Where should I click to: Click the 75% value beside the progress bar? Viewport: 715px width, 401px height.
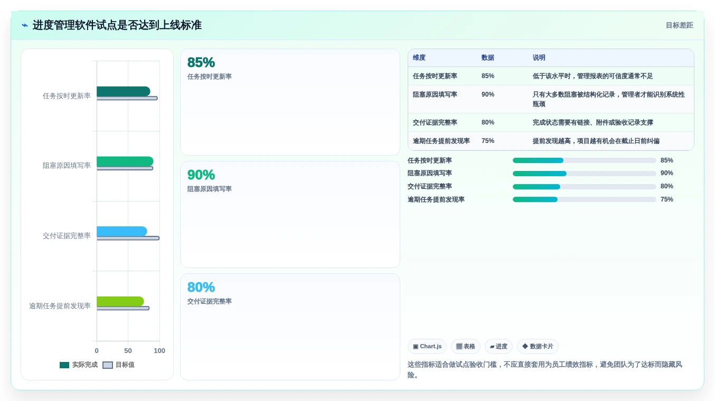[x=667, y=199]
